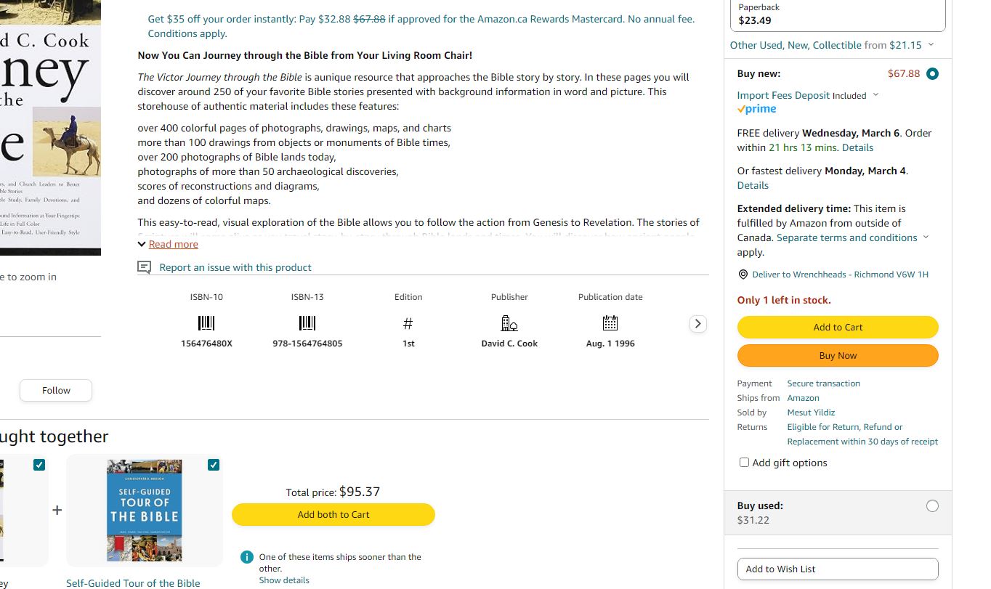Viewport: 991px width, 589px height.
Task: Expand Import Fees Deposit details
Action: coord(808,95)
